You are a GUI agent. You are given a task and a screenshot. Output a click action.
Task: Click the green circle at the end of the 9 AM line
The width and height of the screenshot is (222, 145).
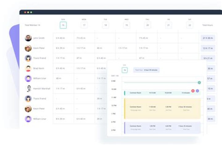(199, 83)
